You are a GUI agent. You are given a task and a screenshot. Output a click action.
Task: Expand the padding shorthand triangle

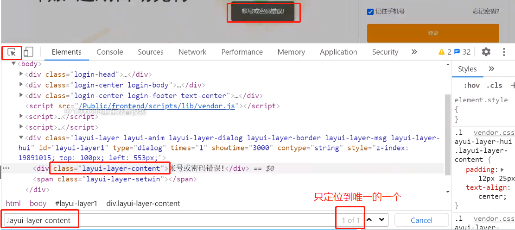point(502,170)
